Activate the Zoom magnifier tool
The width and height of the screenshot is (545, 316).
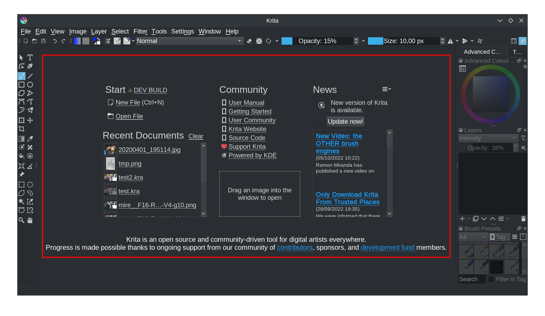(22, 220)
